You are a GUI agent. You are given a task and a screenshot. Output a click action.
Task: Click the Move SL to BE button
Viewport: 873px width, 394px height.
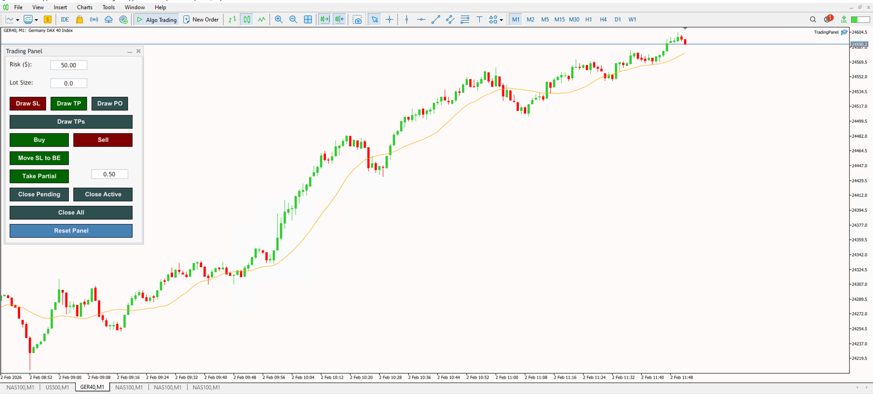pos(39,158)
